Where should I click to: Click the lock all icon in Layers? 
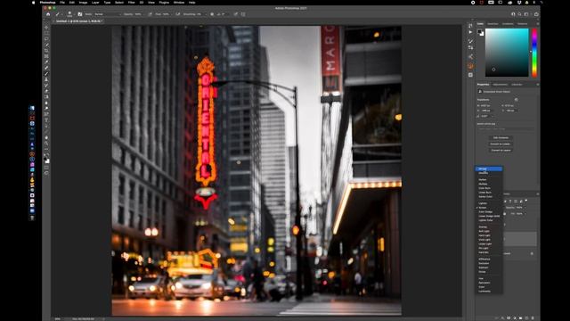(x=505, y=213)
